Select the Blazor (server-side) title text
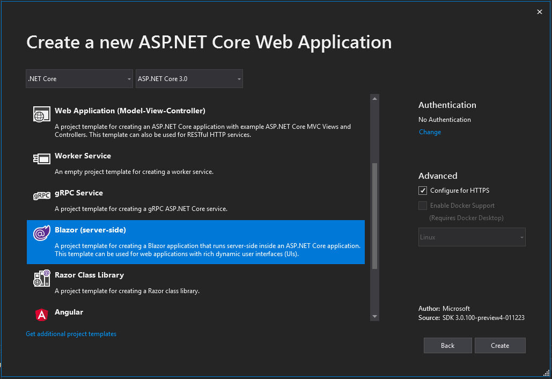Screen dimensions: 552x379 coord(90,230)
